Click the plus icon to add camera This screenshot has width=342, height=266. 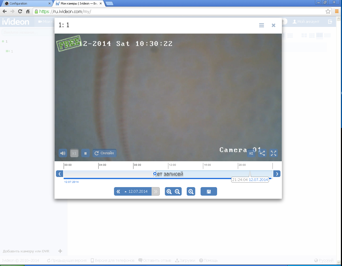click(60, 251)
